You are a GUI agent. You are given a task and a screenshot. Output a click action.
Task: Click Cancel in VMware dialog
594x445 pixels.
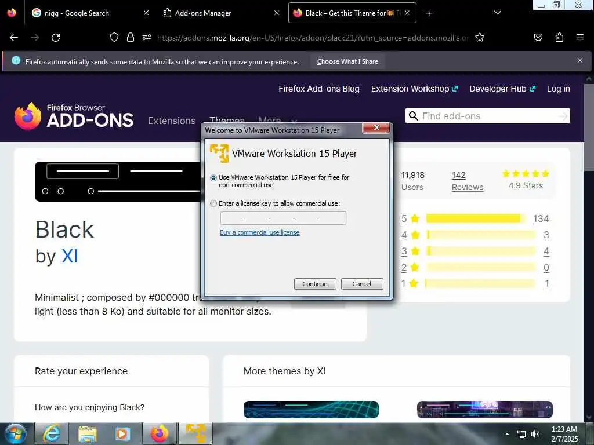pos(362,284)
